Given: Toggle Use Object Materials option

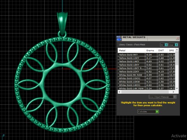Looking at the screenshot, I should tap(162, 97).
